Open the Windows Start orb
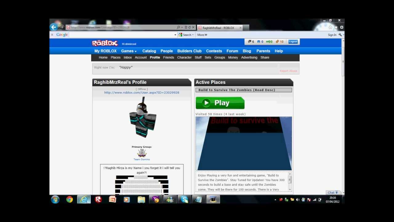The height and width of the screenshot is (222, 394). tap(55, 199)
